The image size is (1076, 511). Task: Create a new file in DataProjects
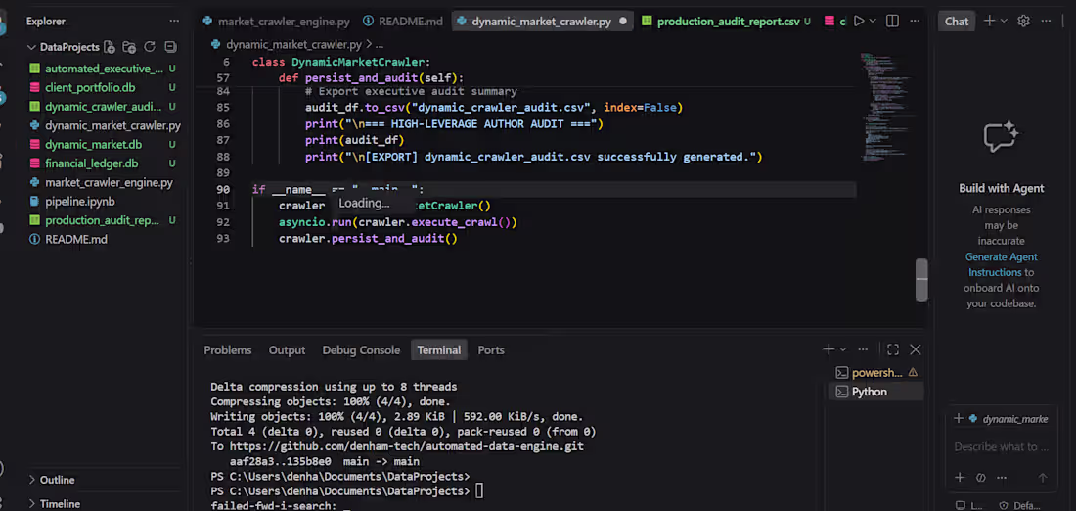[x=110, y=47]
